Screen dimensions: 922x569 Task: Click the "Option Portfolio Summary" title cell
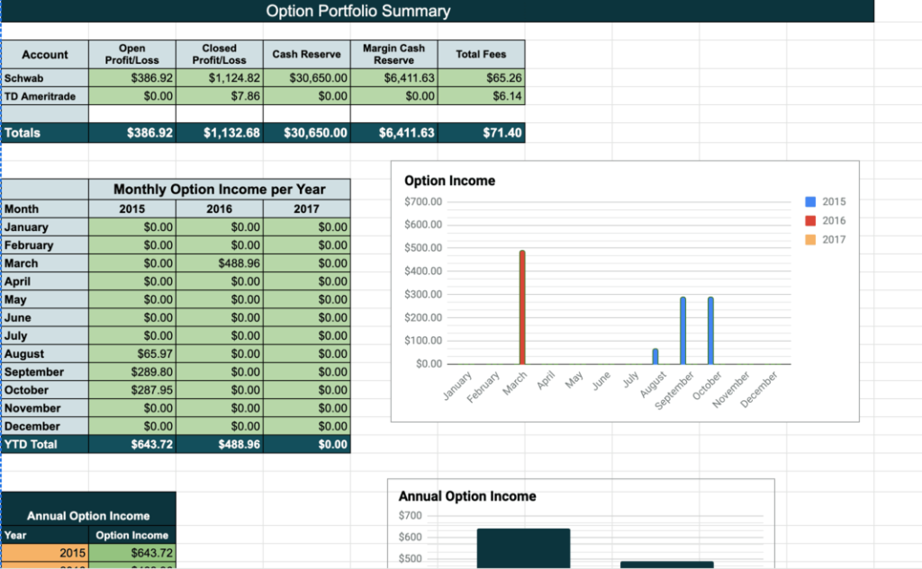point(358,11)
